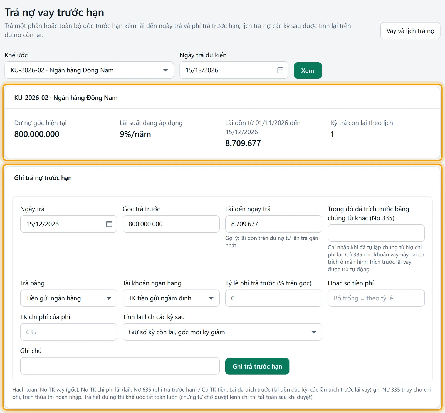Click the Hạch toán footnote text
Image resolution: width=445 pixels, height=413 pixels.
coord(222,393)
